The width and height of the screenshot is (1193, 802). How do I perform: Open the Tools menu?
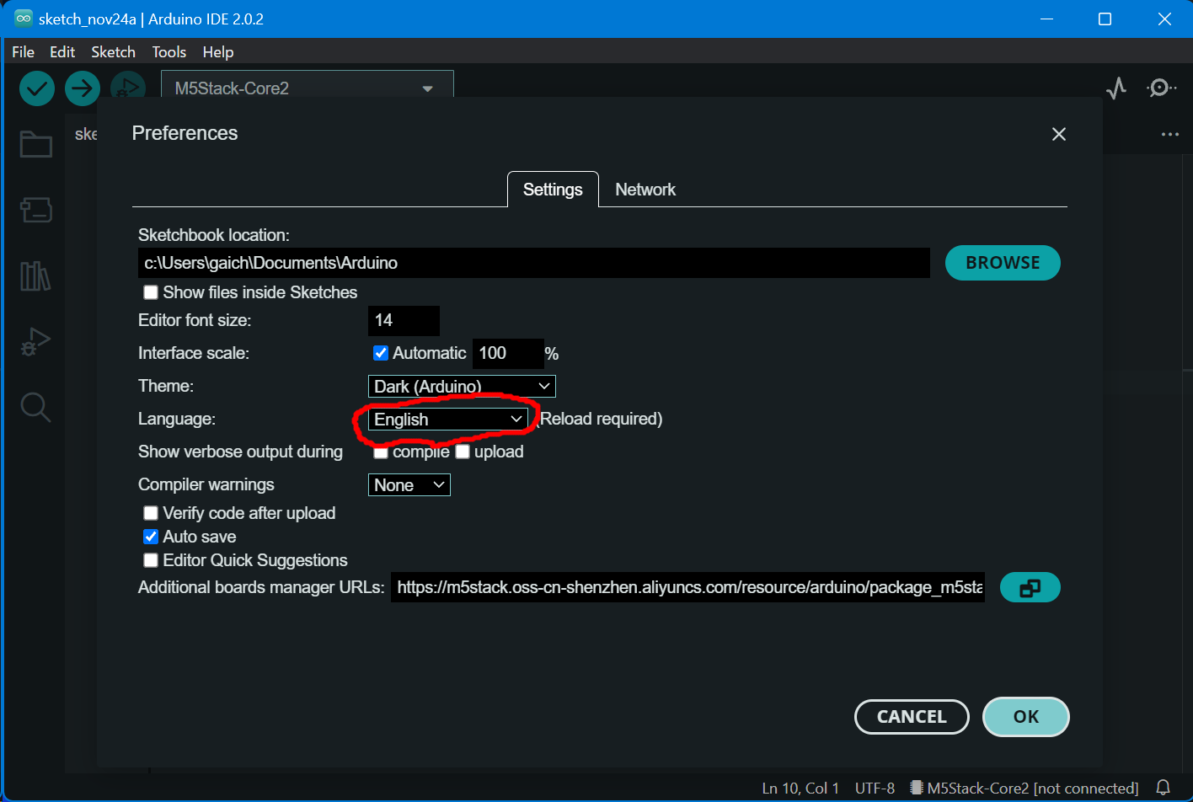[x=169, y=51]
